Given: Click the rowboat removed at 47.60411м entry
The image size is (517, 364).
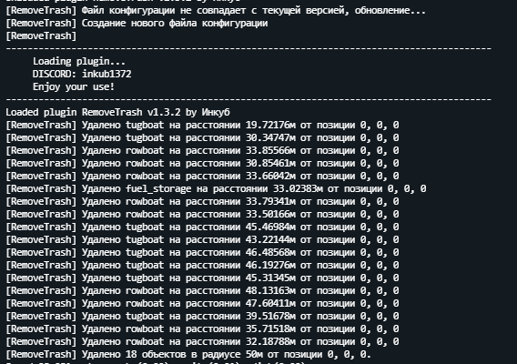Looking at the screenshot, I should click(x=202, y=303).
